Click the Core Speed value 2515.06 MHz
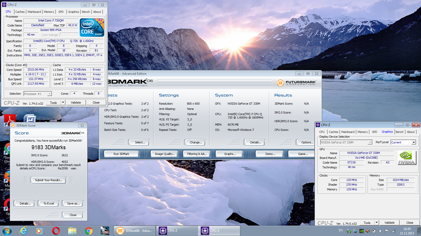421x236 pixels. click(36, 69)
